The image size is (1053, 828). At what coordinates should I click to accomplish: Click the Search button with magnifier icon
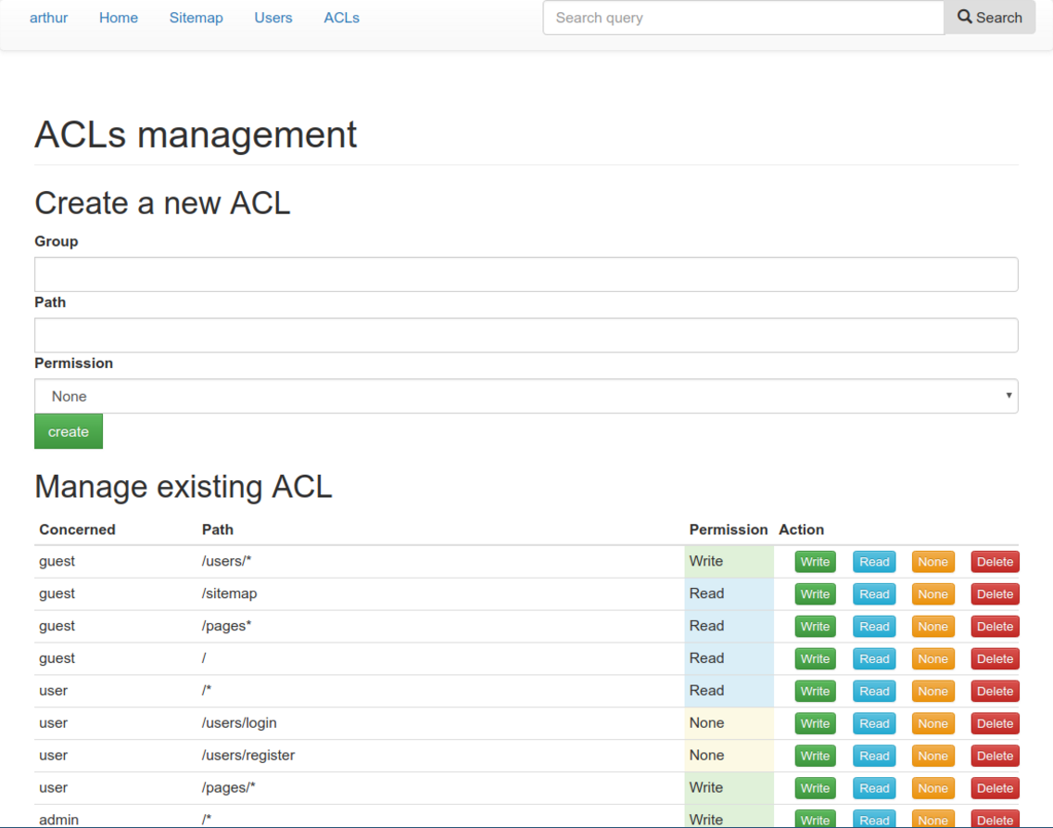(x=989, y=18)
